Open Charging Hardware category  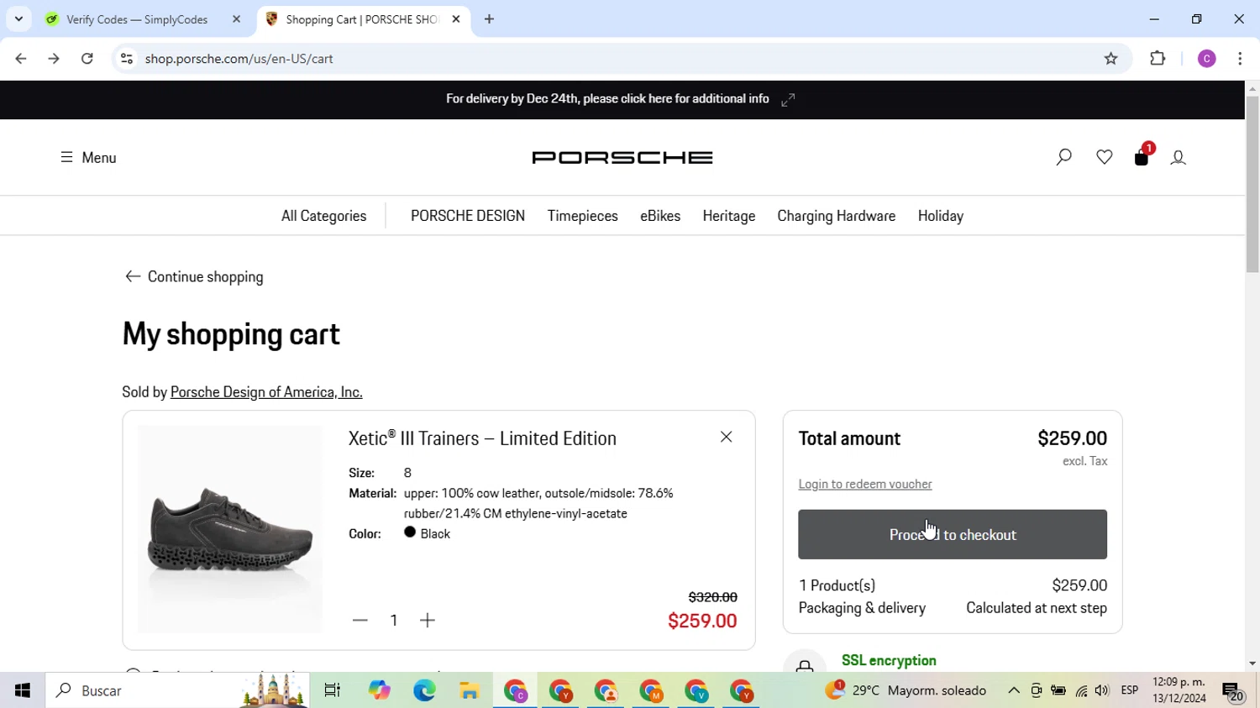[x=836, y=216]
